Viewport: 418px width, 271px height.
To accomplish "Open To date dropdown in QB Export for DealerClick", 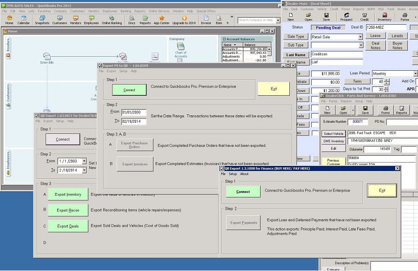I will pyautogui.click(x=84, y=170).
